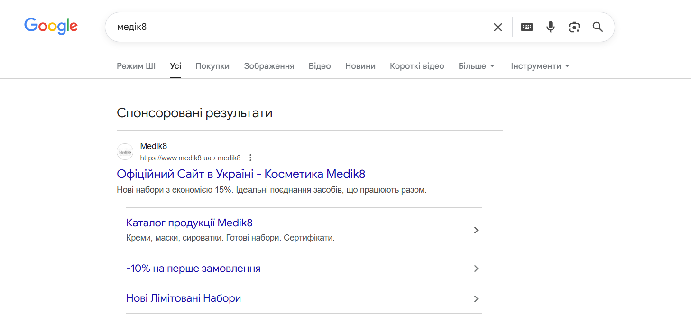Switch to the Короткі відео tab

pyautogui.click(x=417, y=66)
